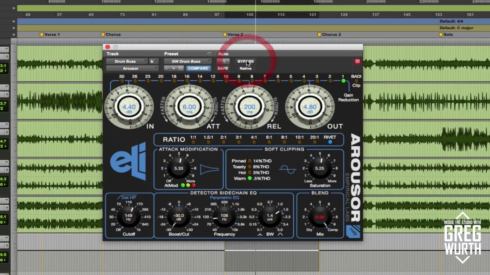Click the Default: C major key entry
This screenshot has width=490, height=275.
[456, 28]
